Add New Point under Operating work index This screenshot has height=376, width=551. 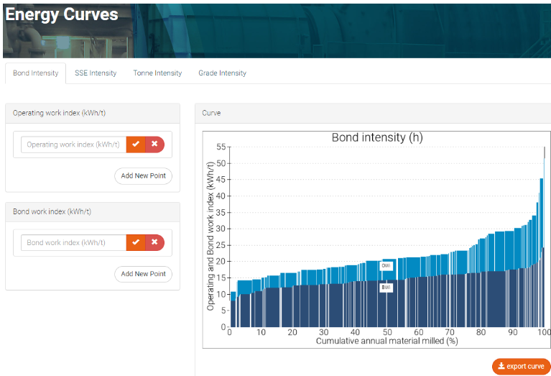143,176
